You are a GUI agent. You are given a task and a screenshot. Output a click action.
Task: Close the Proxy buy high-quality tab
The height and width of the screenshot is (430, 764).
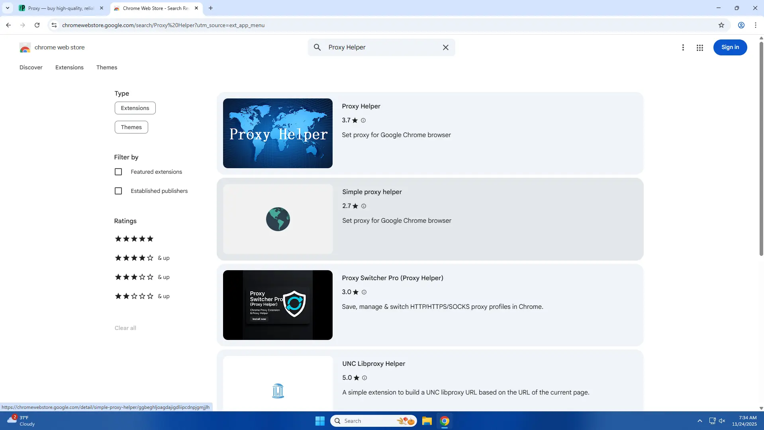click(x=102, y=8)
